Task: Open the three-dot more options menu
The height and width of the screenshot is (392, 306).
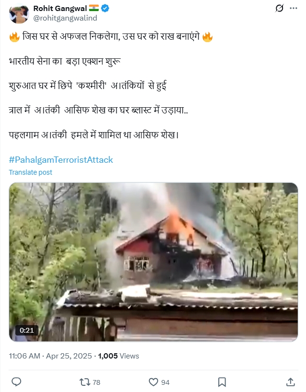Action: pos(294,8)
